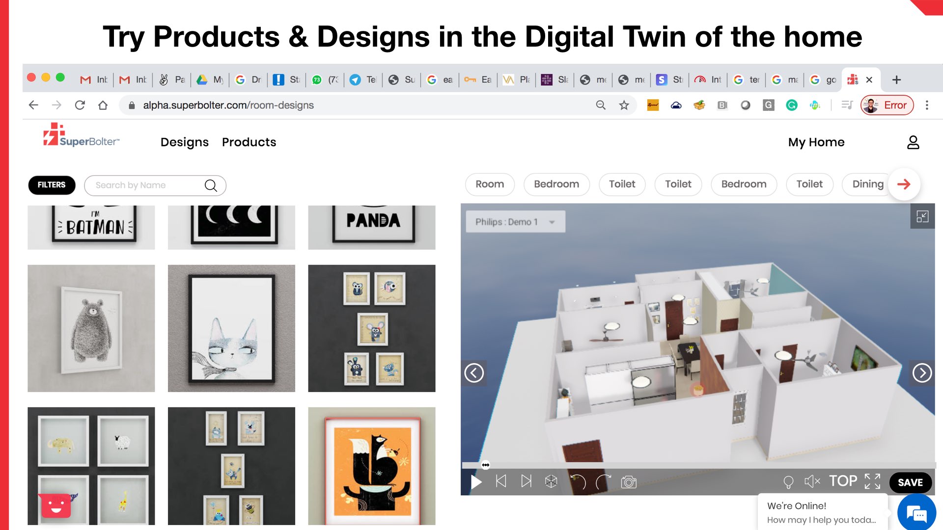Switch to TOP view
The image size is (943, 530).
point(843,481)
